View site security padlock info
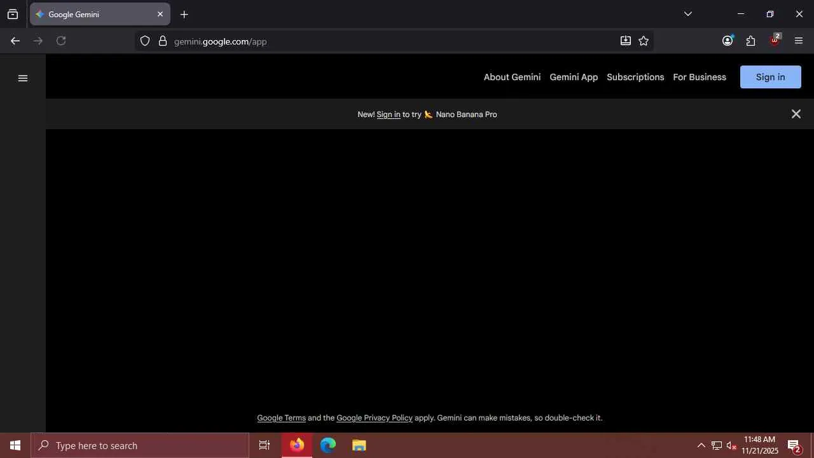 163,41
